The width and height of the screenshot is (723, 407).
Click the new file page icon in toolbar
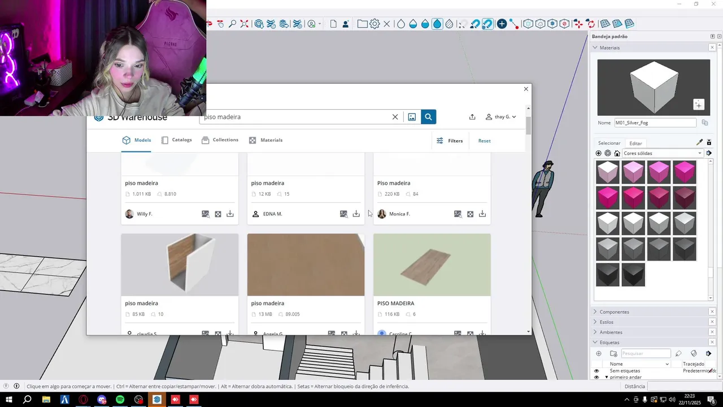click(x=333, y=24)
